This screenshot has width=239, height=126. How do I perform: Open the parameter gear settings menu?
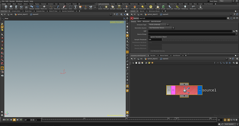(228, 18)
